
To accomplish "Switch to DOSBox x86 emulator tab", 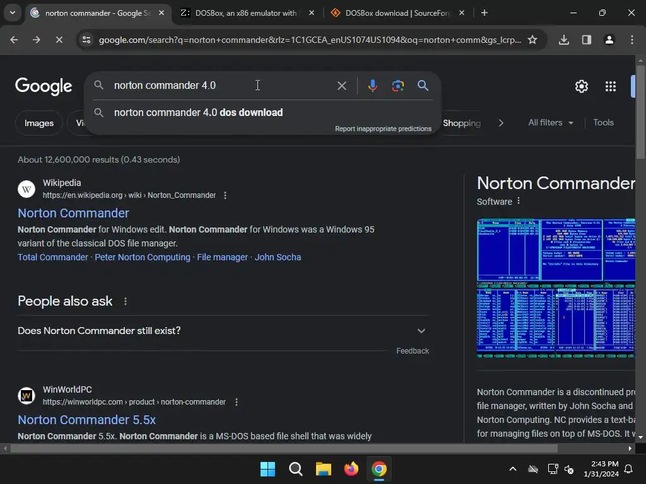I will [245, 13].
